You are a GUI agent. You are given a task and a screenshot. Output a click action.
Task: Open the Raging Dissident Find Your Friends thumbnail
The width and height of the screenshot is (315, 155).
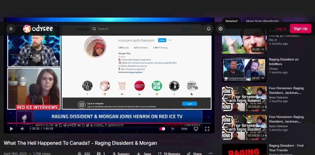[x=244, y=149]
